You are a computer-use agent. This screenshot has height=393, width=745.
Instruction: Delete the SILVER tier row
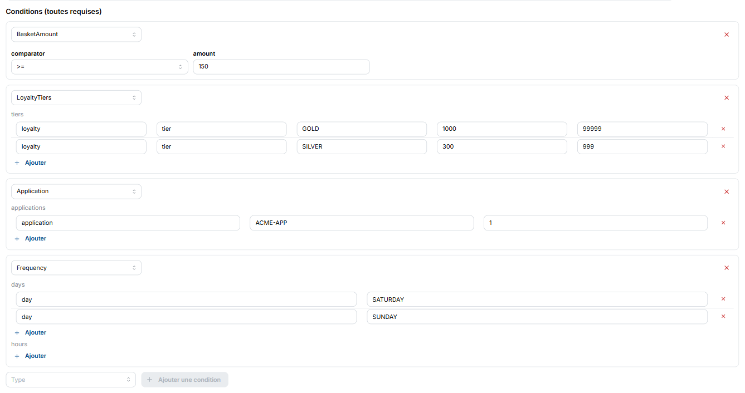[x=723, y=146]
